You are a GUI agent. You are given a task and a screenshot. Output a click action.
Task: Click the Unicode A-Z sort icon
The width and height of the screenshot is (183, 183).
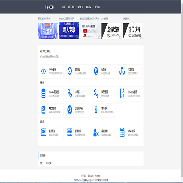point(122,94)
